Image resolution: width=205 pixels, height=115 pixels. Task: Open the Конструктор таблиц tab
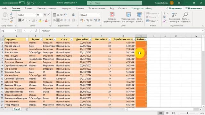pos(142,8)
